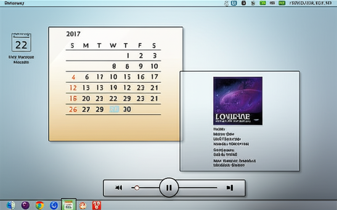
Task: Click the dark square icon in the menu bar
Action: coord(244,3)
